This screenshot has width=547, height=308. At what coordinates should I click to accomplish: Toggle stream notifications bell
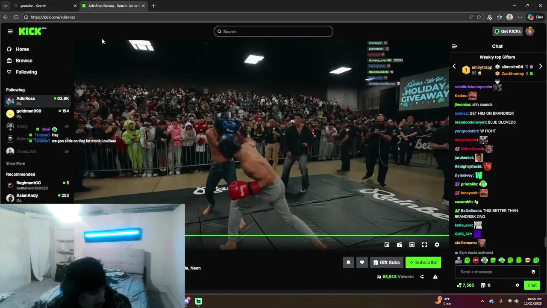(348, 262)
